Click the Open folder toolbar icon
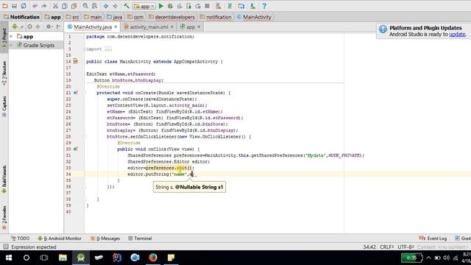This screenshot has height=265, width=471. [5, 6]
